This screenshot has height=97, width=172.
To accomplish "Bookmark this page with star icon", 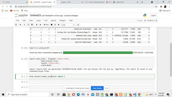I will (156, 6).
